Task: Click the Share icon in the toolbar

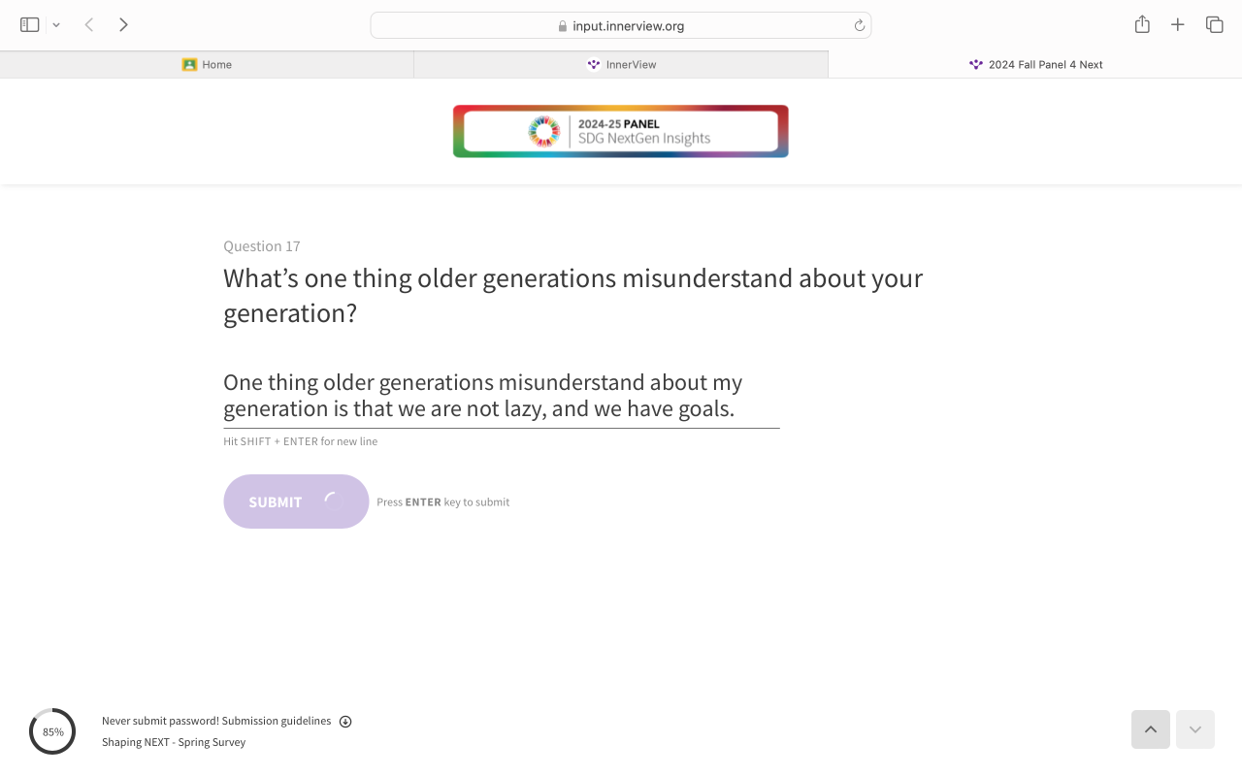Action: pyautogui.click(x=1142, y=25)
